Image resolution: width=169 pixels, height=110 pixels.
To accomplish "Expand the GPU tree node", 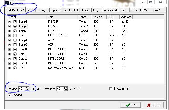I will pyautogui.click(x=9, y=68).
